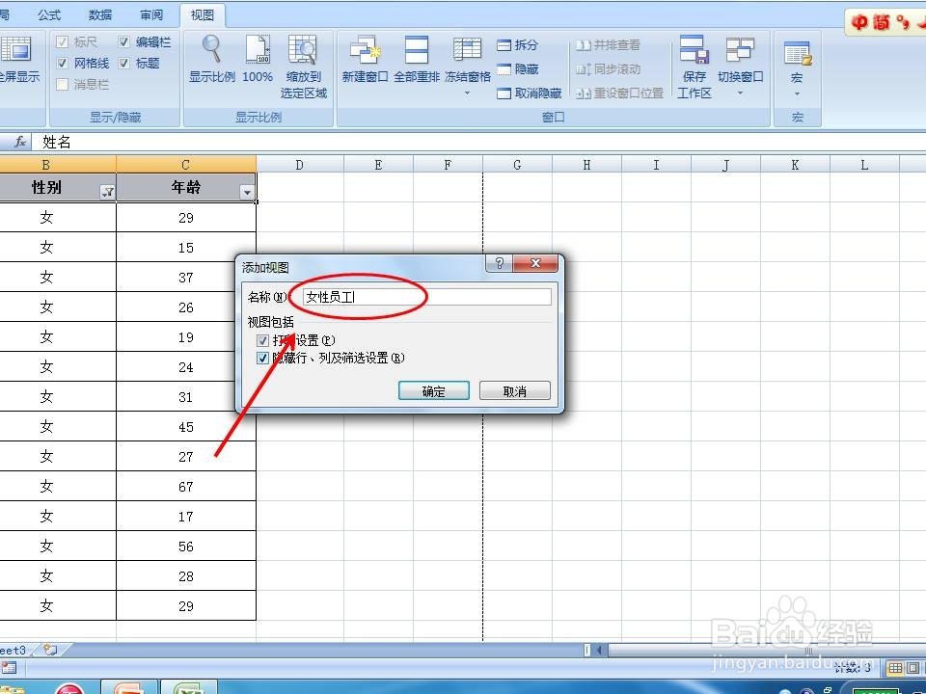The image size is (926, 694).
Task: Switch to the 审阅 ribbon tab
Action: pos(151,14)
